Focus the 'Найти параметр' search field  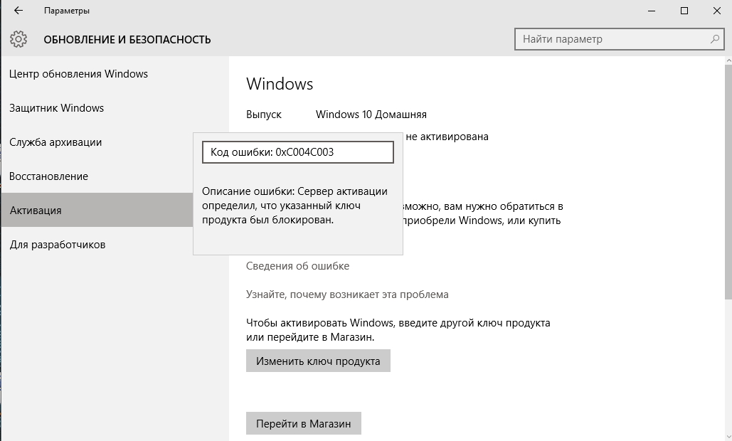pyautogui.click(x=612, y=39)
